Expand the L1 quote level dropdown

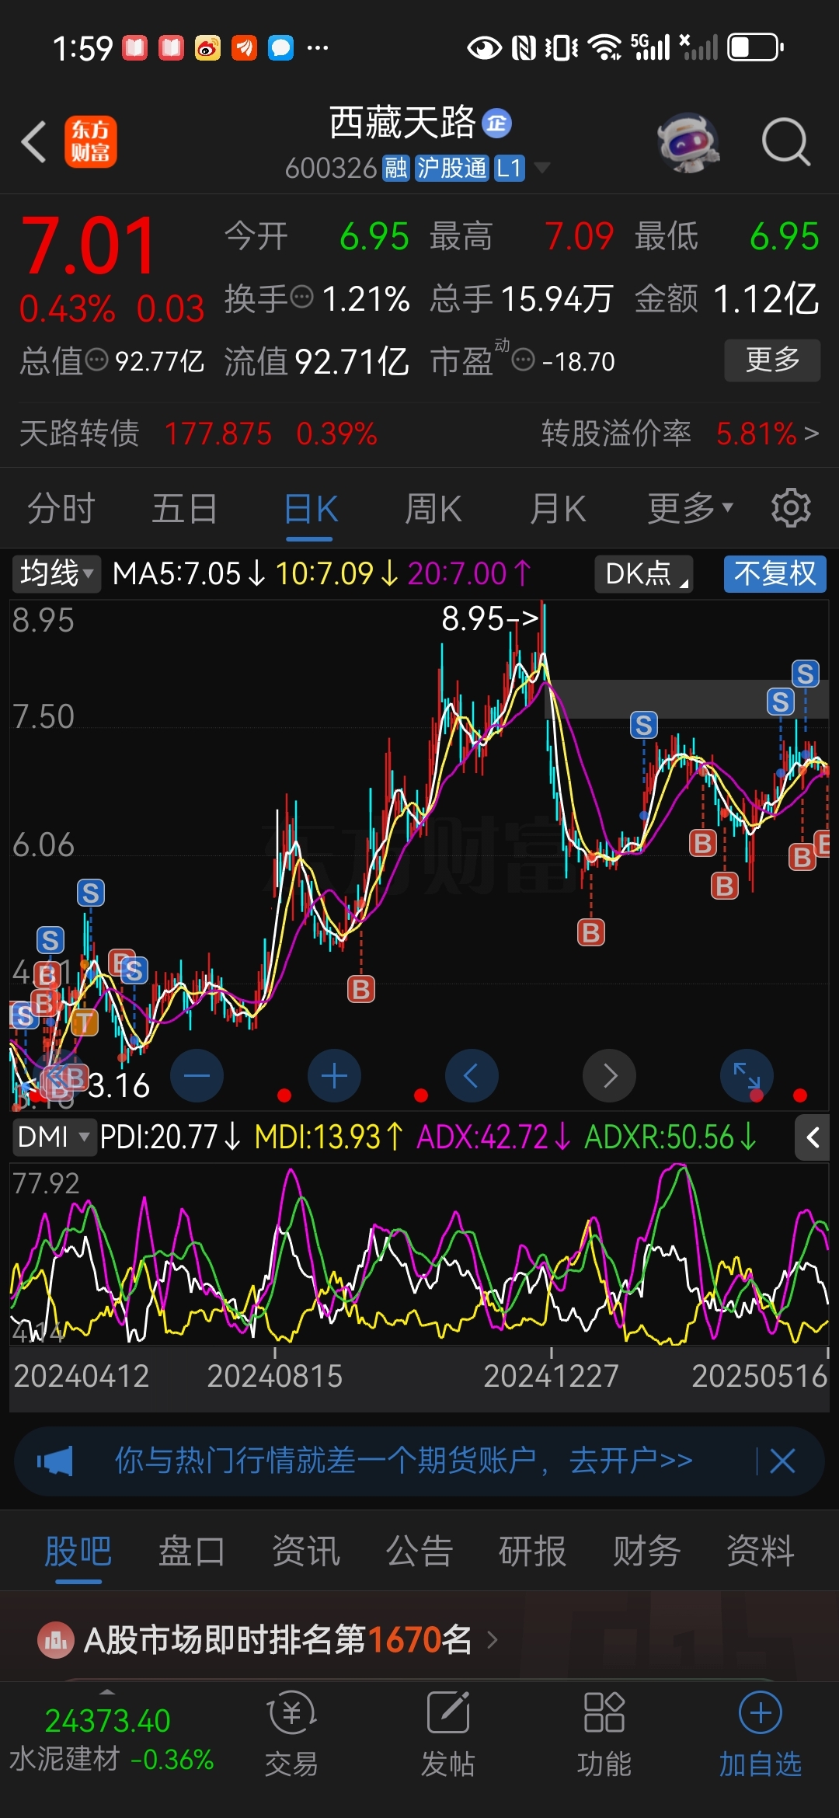[542, 168]
